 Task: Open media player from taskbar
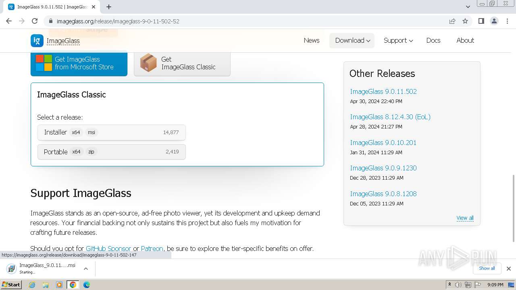[x=59, y=285]
